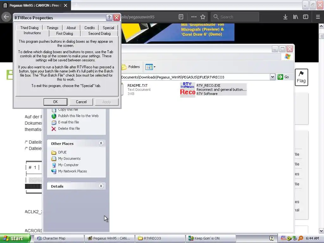Viewport: 324px width, 243px height.
Task: Select the Instructions tab
Action: pos(32,33)
